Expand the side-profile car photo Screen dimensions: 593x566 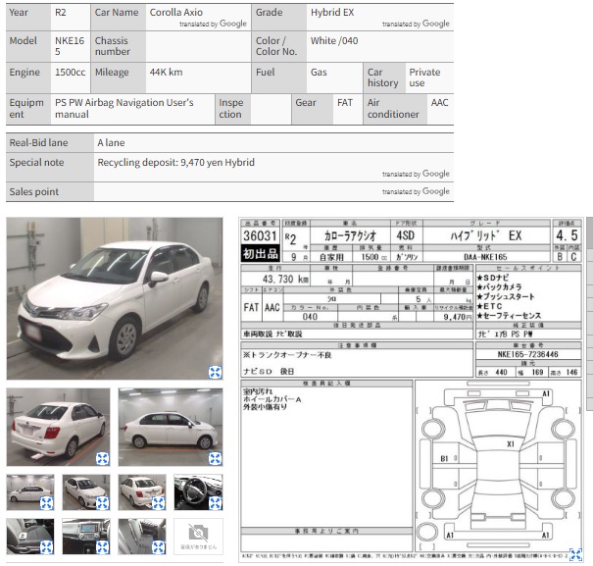pos(215,458)
